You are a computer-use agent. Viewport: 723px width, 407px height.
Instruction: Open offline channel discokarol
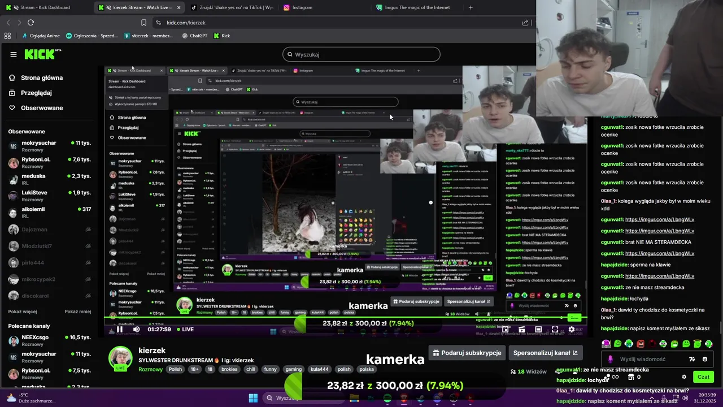[50, 296]
